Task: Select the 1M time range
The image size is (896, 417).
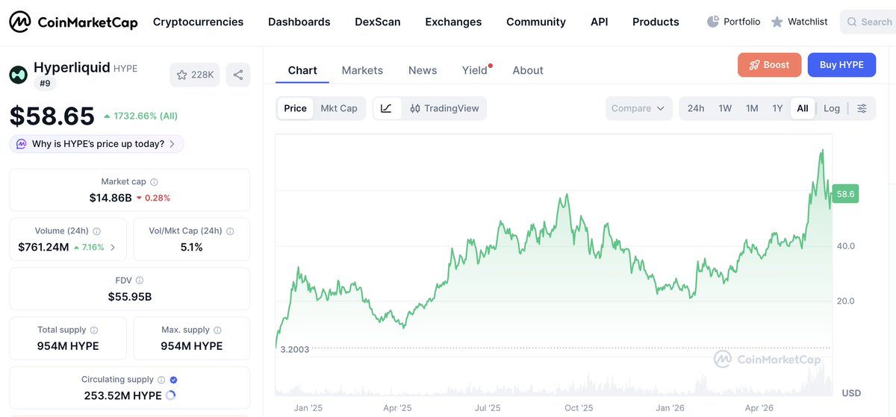Action: (752, 108)
